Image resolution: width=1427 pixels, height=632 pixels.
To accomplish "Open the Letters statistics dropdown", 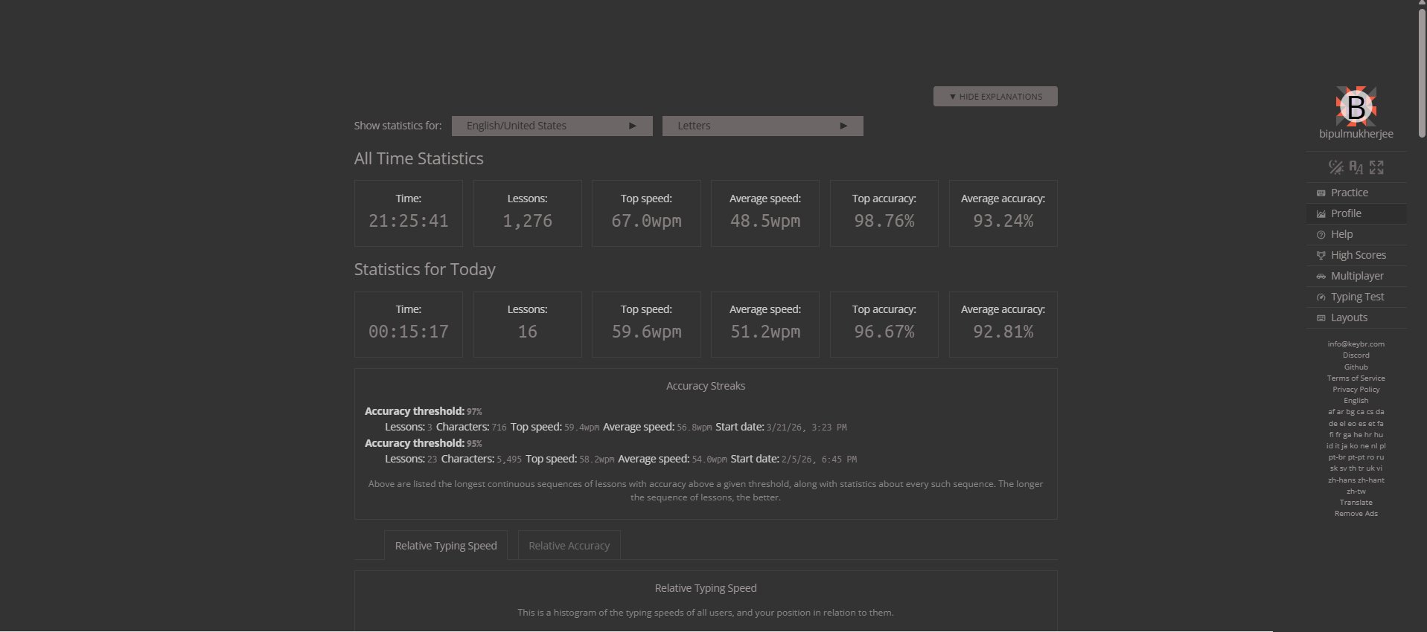I will (762, 126).
